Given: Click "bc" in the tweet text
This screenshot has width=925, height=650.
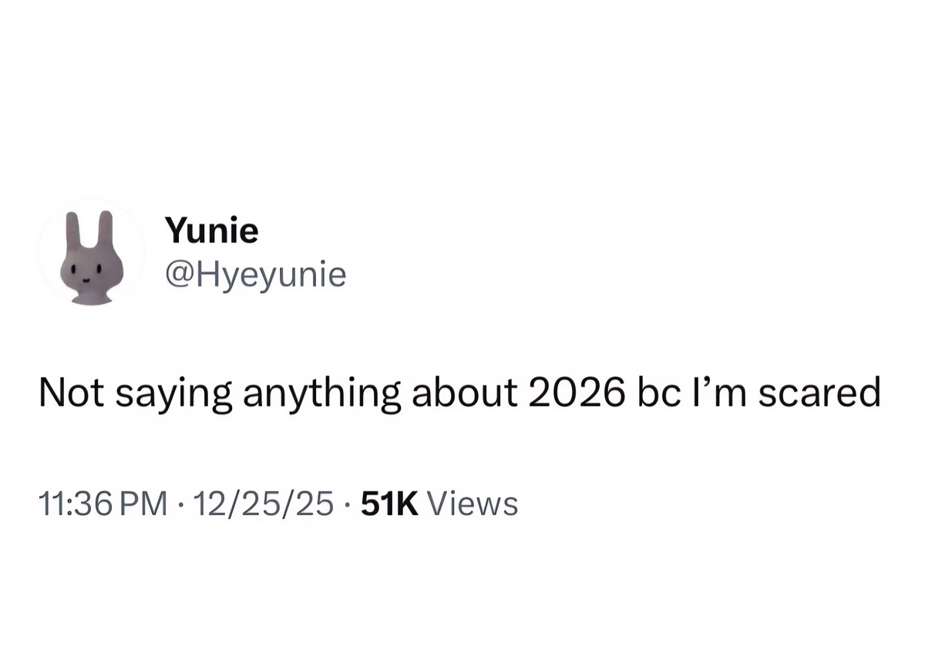Looking at the screenshot, I should tap(657, 394).
